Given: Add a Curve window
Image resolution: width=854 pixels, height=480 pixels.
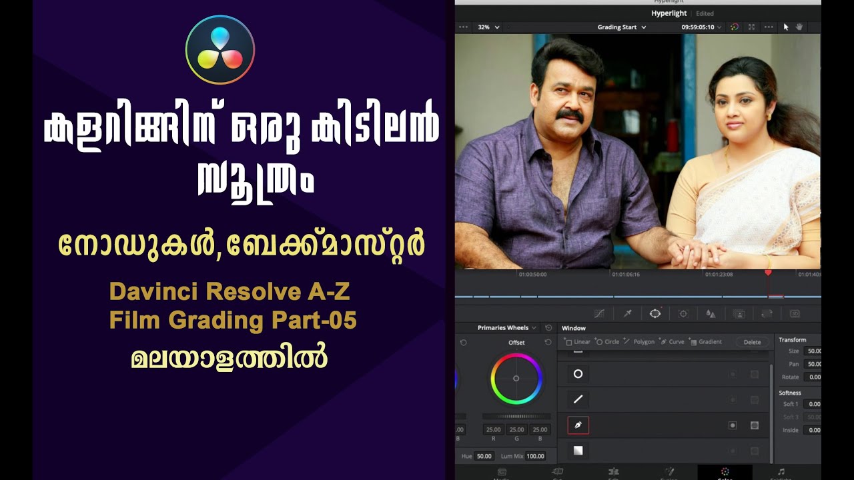Looking at the screenshot, I should click(x=672, y=342).
